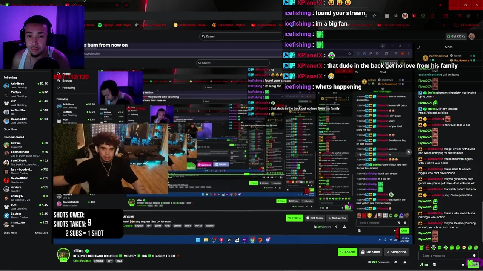Pick the red angry face emote in quick bar
The height and width of the screenshot is (271, 483).
tap(428, 248)
